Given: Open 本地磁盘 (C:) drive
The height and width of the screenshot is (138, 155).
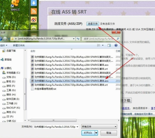Looking at the screenshot, I should (x=11, y=73).
